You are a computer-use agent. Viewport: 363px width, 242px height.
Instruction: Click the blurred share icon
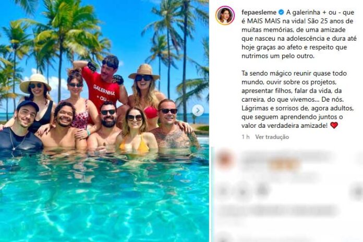pos(262,190)
